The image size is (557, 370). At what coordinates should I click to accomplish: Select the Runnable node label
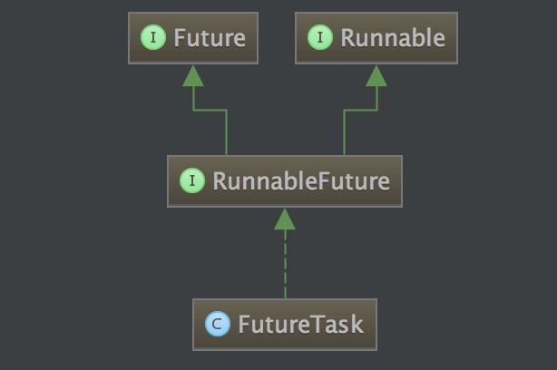pos(392,38)
